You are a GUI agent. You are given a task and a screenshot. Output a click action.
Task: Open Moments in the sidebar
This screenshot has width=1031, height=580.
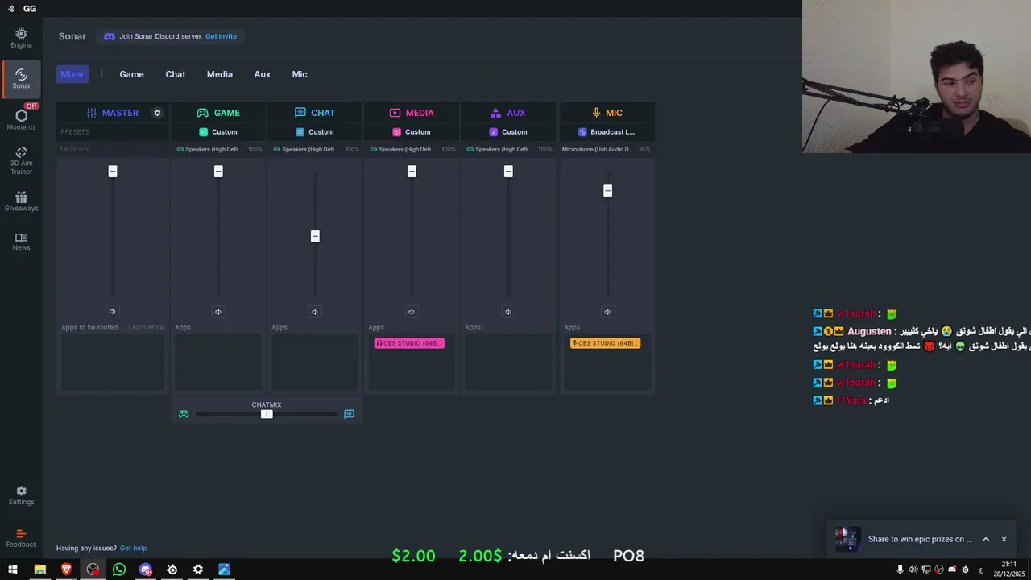pos(21,120)
